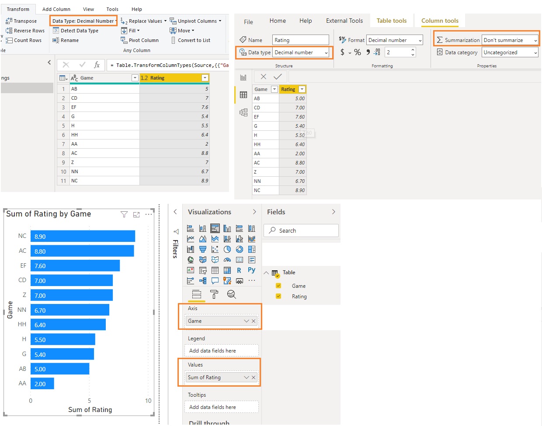Collapse the Visualizations pane
This screenshot has width=542, height=426.
(254, 212)
